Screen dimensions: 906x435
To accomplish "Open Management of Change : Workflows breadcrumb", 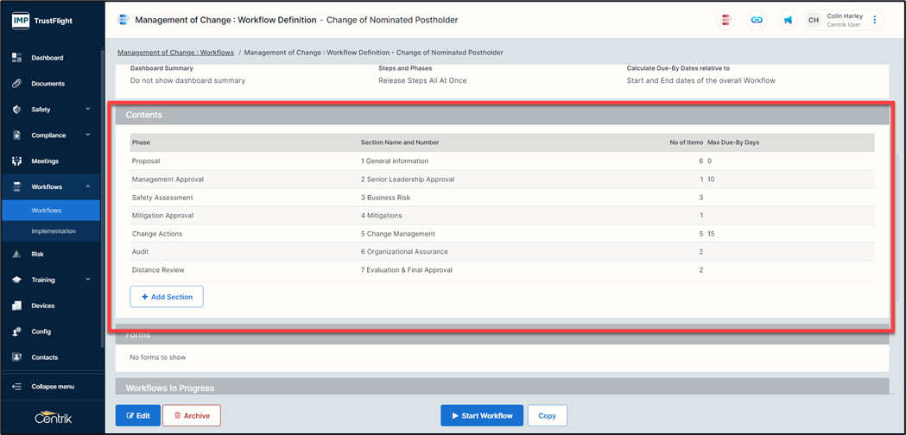I will coord(175,53).
